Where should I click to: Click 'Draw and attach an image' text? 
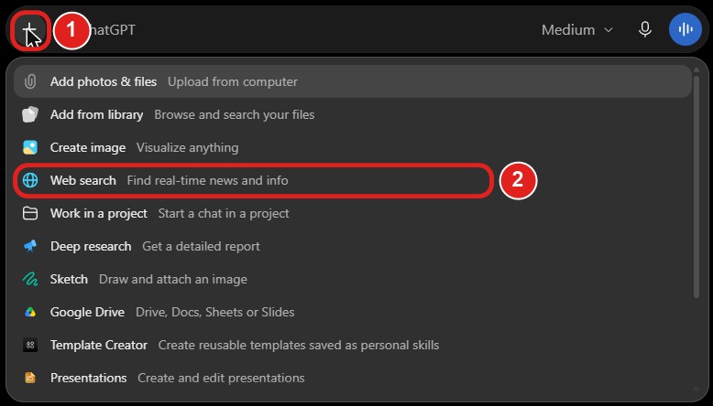[173, 279]
